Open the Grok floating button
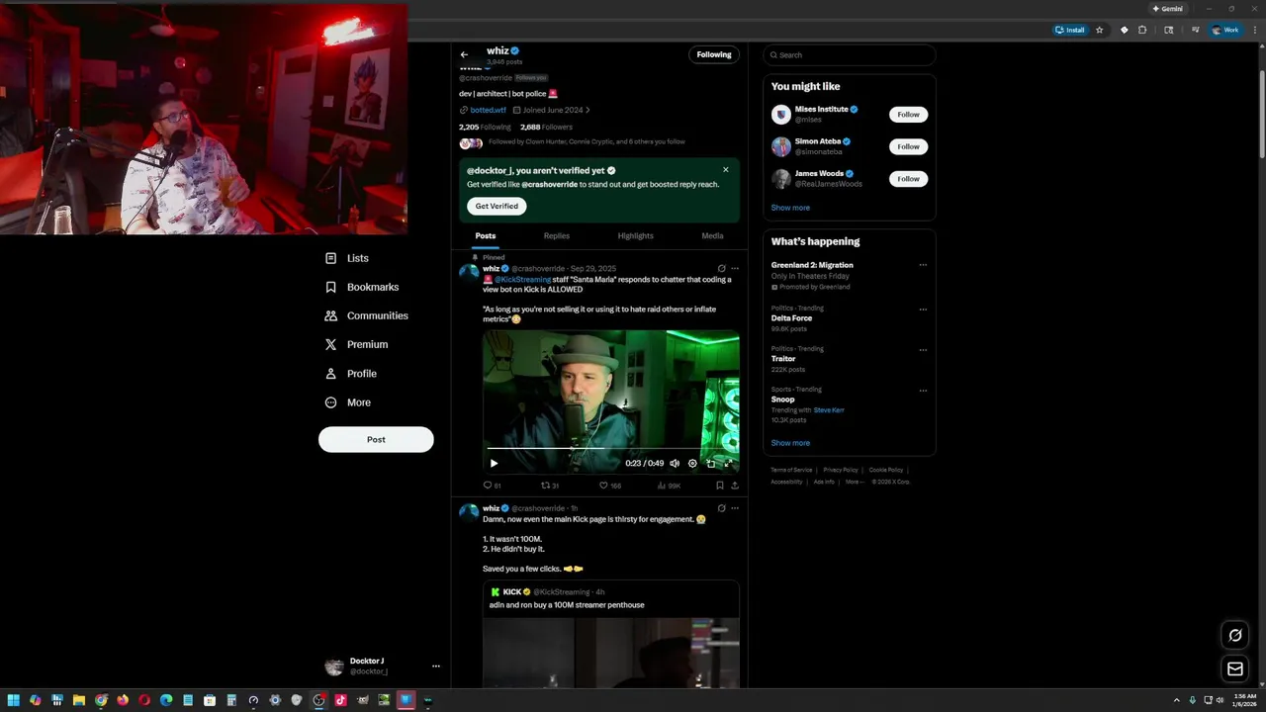This screenshot has width=1266, height=712. [x=1235, y=635]
